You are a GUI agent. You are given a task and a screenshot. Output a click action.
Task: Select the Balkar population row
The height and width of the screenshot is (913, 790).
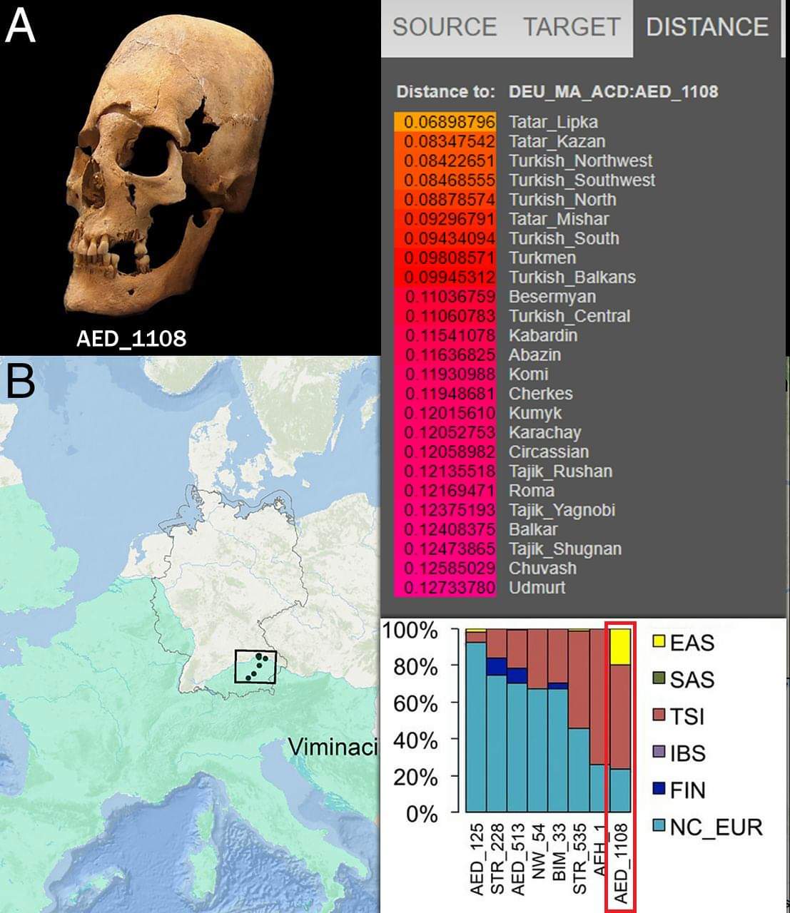click(x=476, y=529)
